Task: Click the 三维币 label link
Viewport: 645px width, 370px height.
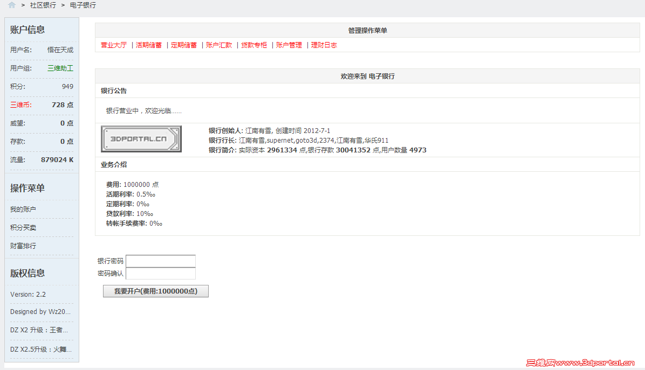Action: [x=20, y=104]
